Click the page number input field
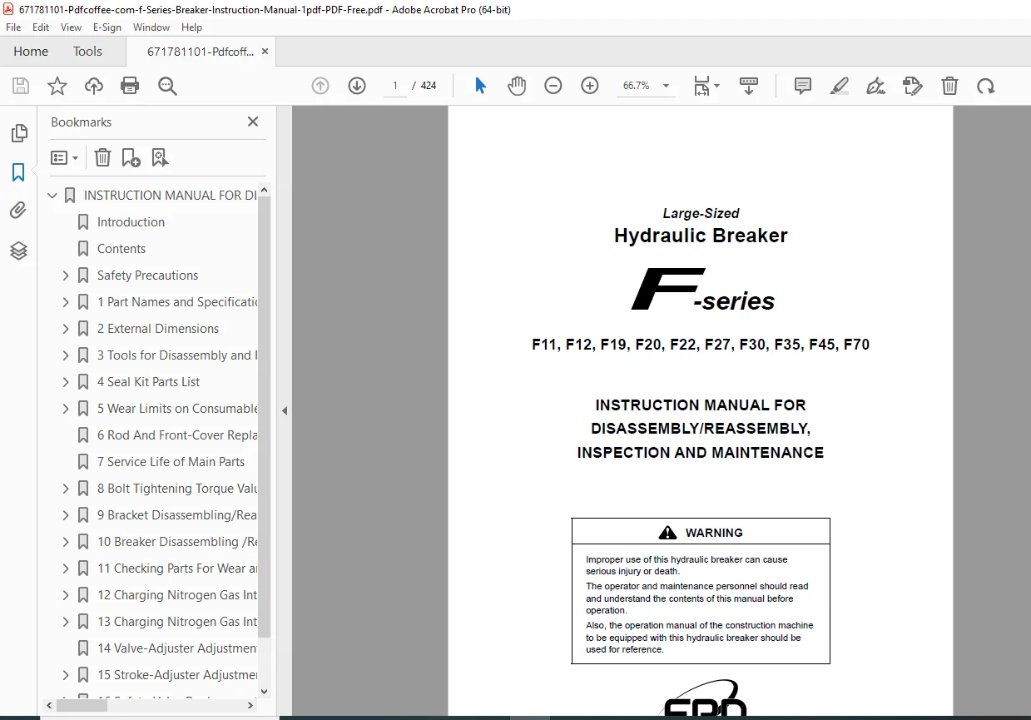This screenshot has height=720, width=1031. point(395,86)
